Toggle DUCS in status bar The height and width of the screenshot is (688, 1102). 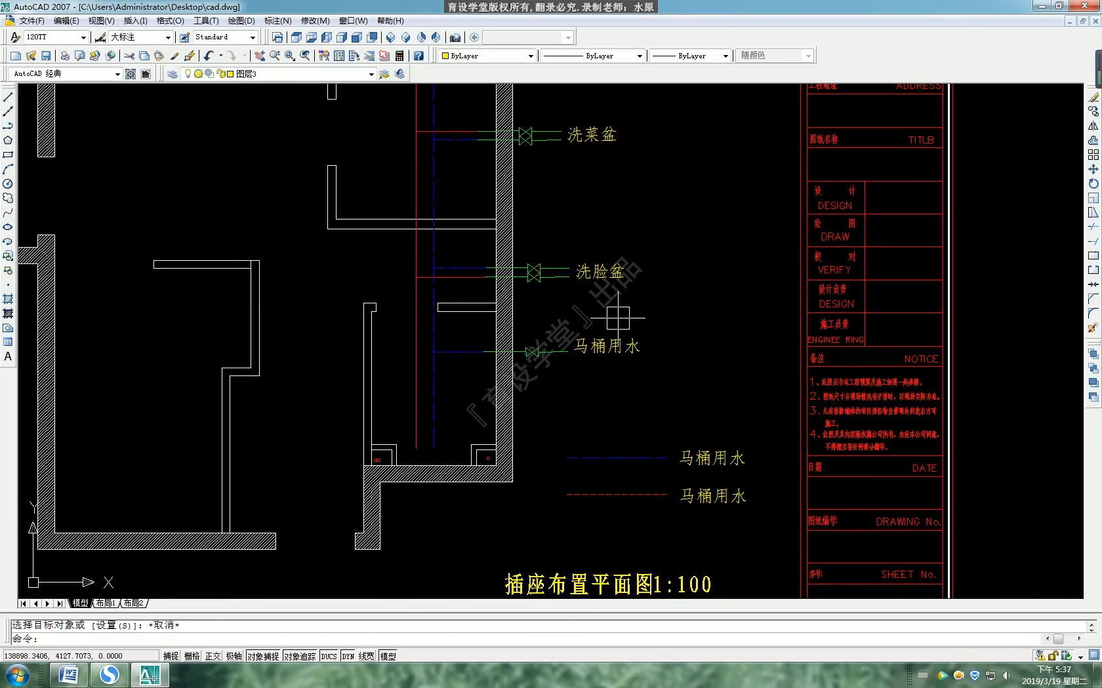[x=329, y=656]
